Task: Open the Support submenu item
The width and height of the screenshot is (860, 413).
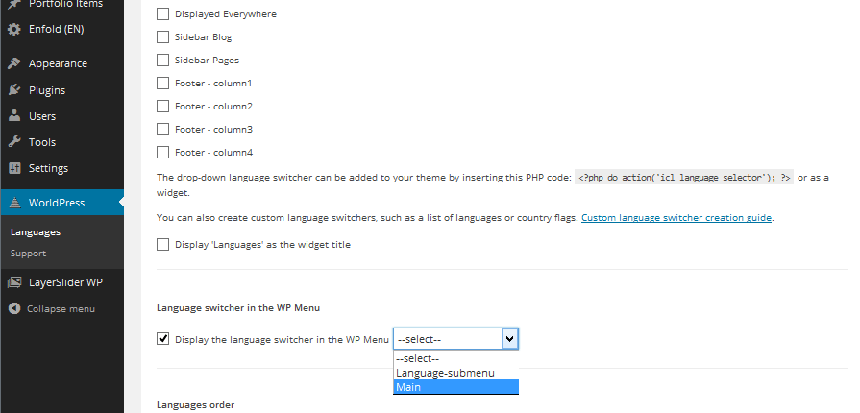Action: 29,254
